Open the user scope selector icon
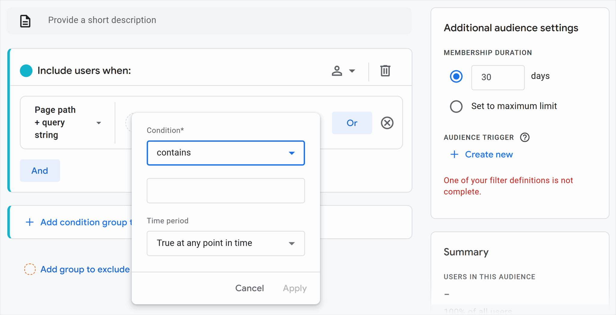The height and width of the screenshot is (315, 616). [337, 71]
